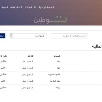Click the توطين logo in the banner

pos(50,20)
